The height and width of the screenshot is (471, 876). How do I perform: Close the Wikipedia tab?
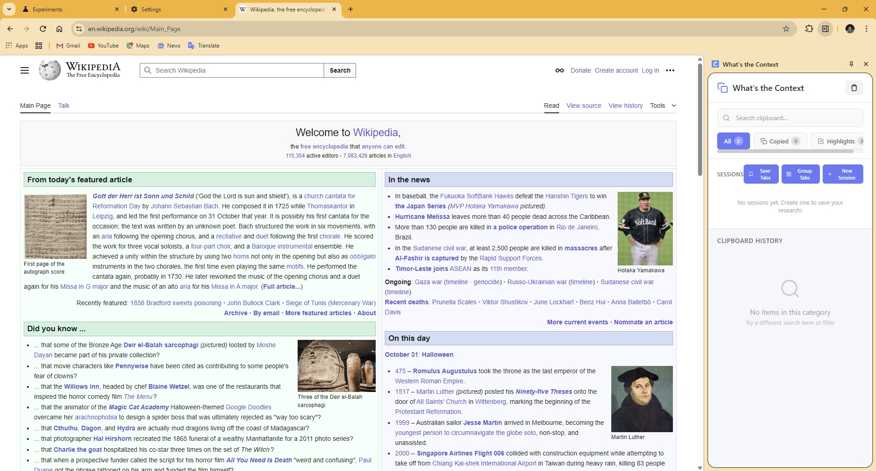(334, 9)
